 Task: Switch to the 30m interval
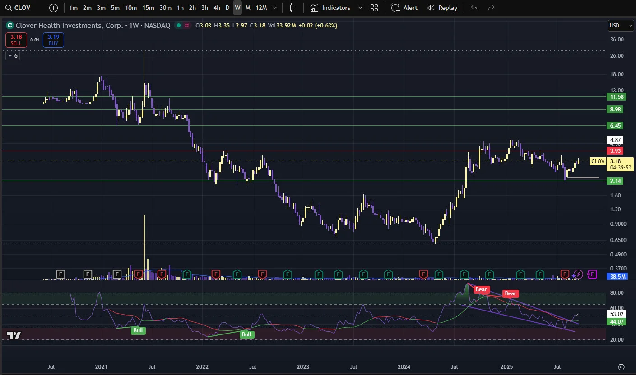click(166, 8)
